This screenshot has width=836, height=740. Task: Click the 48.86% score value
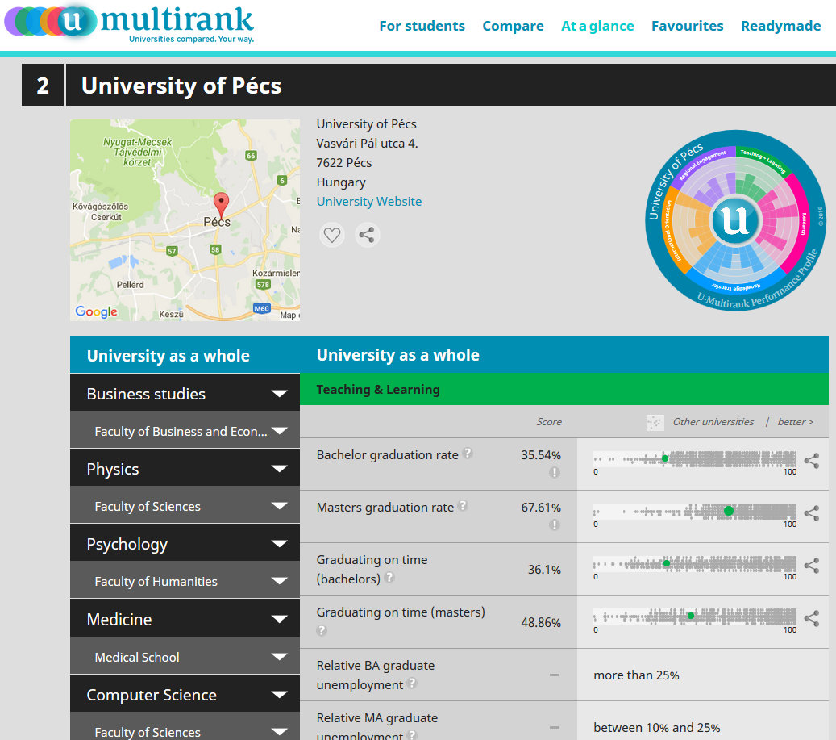541,622
